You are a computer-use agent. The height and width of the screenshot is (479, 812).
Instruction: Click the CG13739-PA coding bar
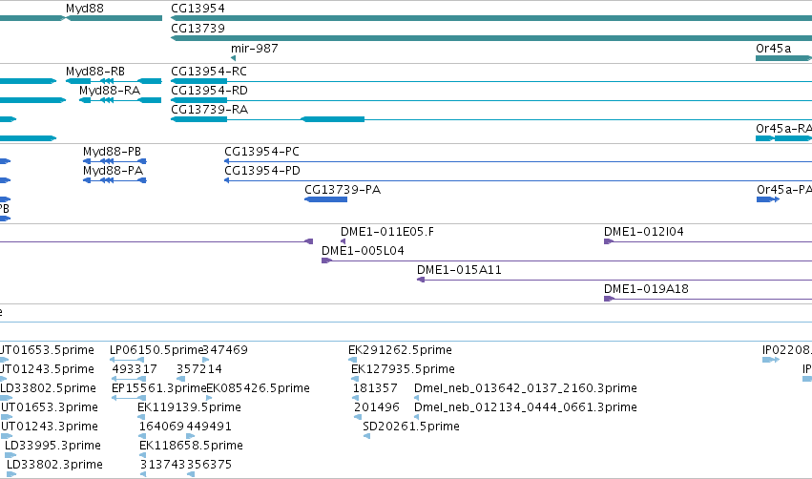[x=325, y=199]
